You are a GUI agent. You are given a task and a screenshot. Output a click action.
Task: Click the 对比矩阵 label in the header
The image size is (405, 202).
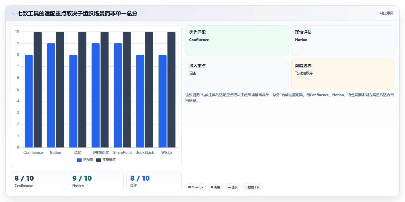tap(386, 13)
